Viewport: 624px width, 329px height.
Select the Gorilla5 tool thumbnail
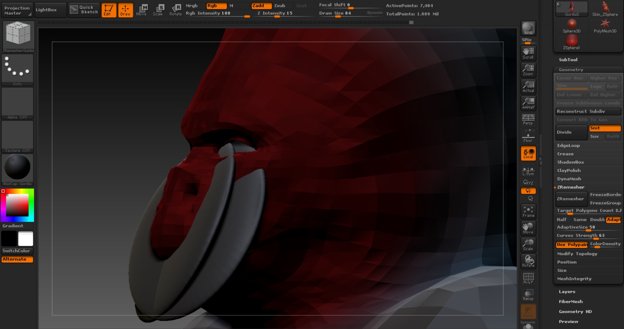click(x=572, y=9)
